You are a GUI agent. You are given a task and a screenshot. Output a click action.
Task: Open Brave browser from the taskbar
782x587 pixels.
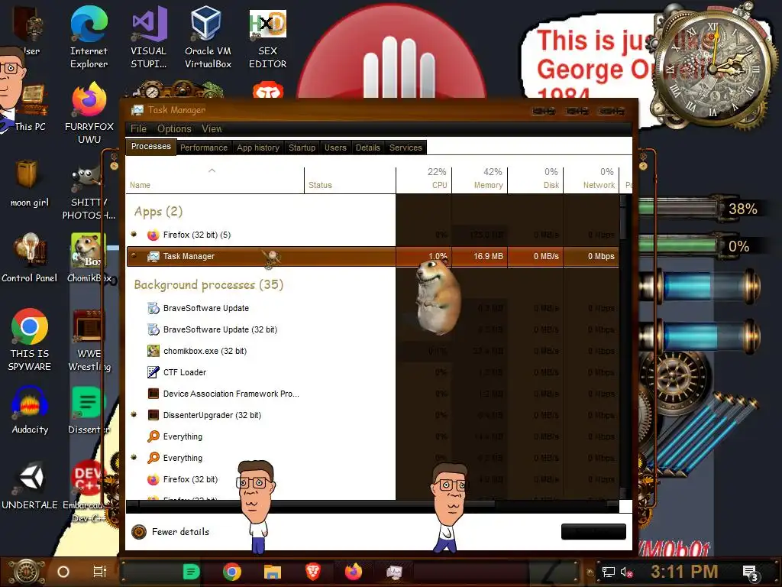tap(312, 572)
